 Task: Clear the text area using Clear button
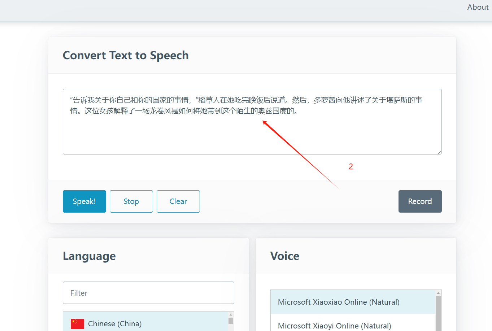178,201
